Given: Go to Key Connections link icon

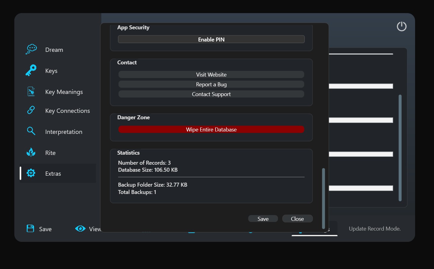Looking at the screenshot, I should point(31,110).
